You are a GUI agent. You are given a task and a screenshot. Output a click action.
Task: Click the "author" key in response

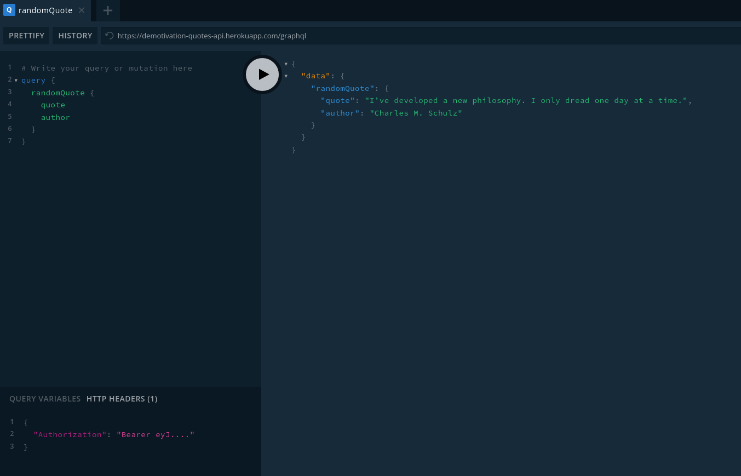point(340,113)
